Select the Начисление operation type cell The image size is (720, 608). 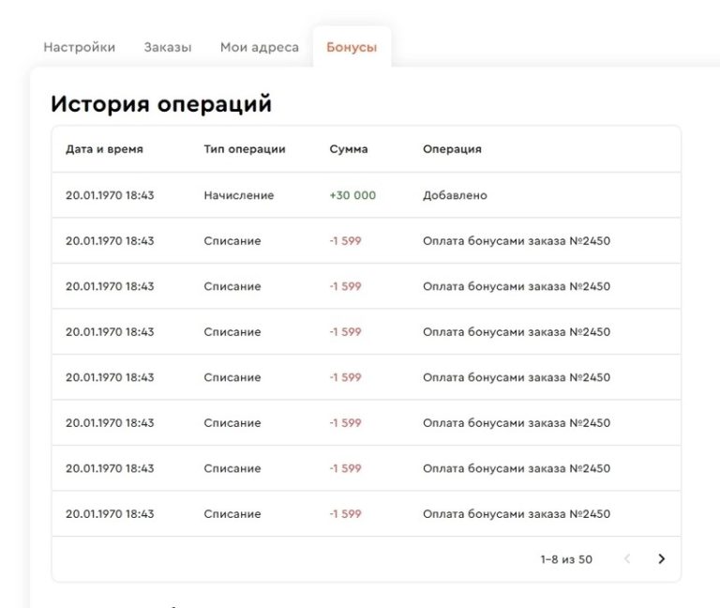tap(239, 195)
